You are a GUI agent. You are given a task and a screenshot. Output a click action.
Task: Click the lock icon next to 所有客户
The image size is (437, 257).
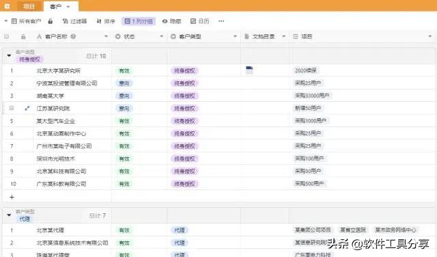click(x=50, y=21)
